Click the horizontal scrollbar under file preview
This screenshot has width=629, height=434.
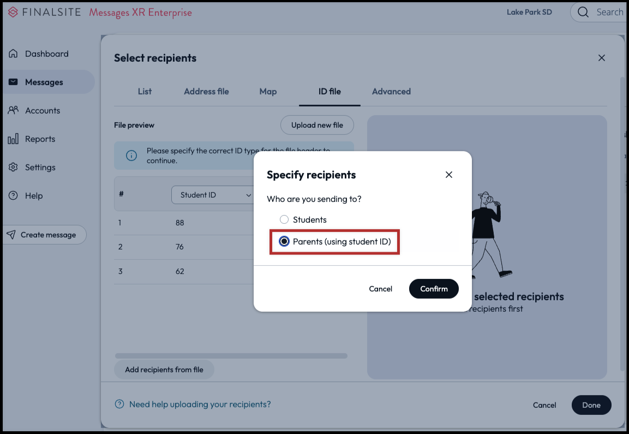click(231, 356)
